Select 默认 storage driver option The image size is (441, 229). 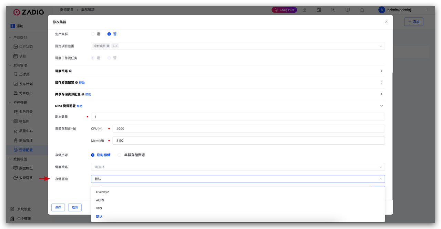coord(238,217)
